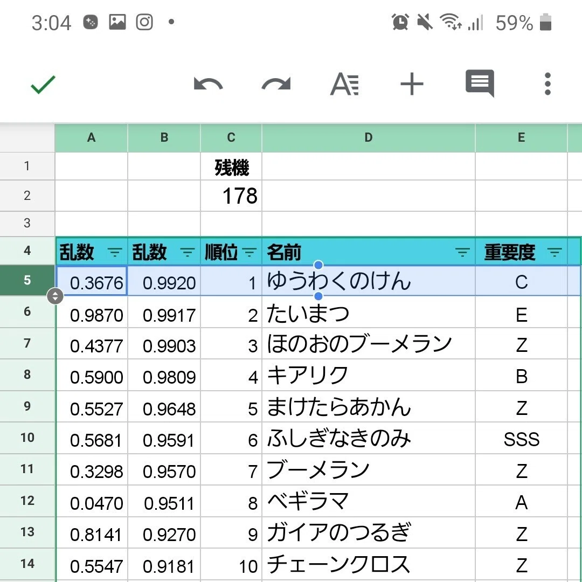Select the cell containing 178
582x582 pixels.
point(231,196)
